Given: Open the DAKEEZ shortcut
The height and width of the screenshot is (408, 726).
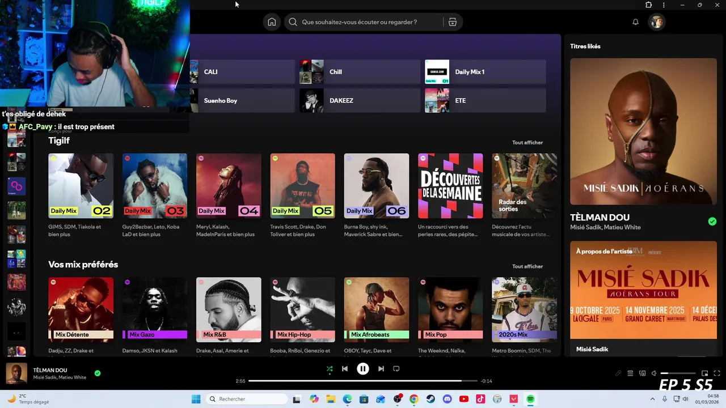Looking at the screenshot, I should [x=360, y=100].
